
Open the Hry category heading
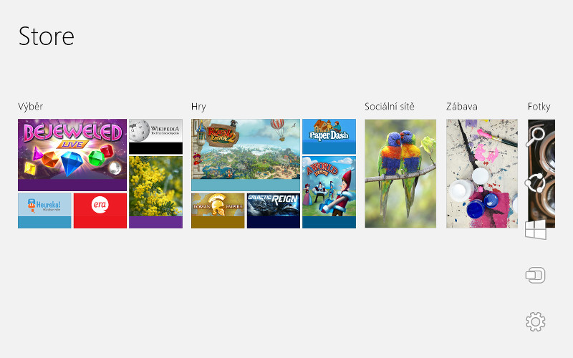(x=199, y=107)
